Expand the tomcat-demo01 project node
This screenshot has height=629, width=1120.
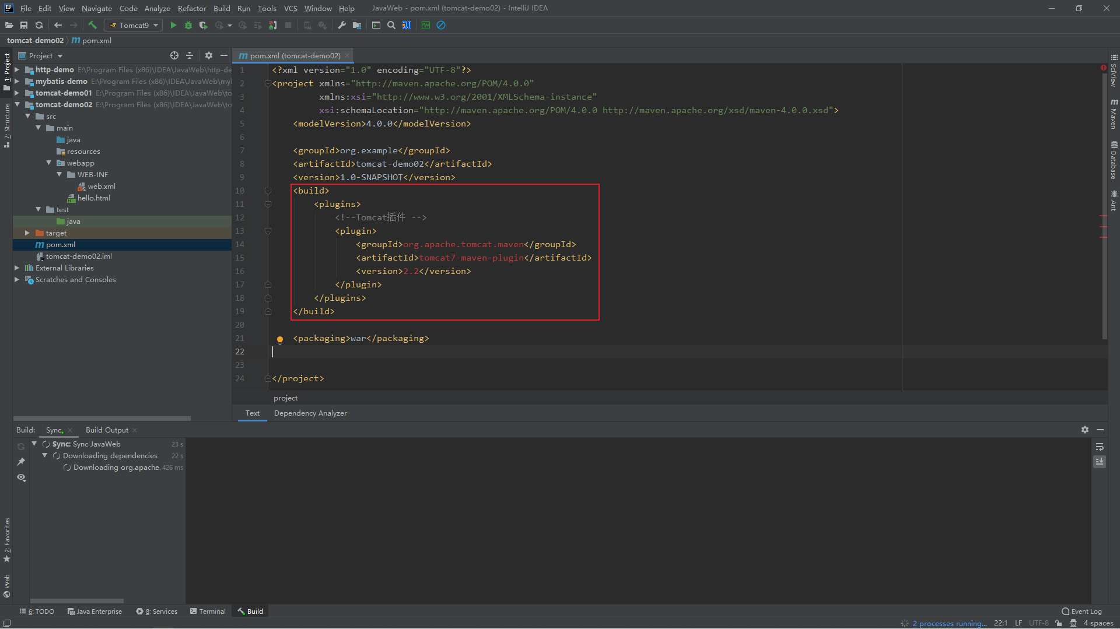point(17,93)
